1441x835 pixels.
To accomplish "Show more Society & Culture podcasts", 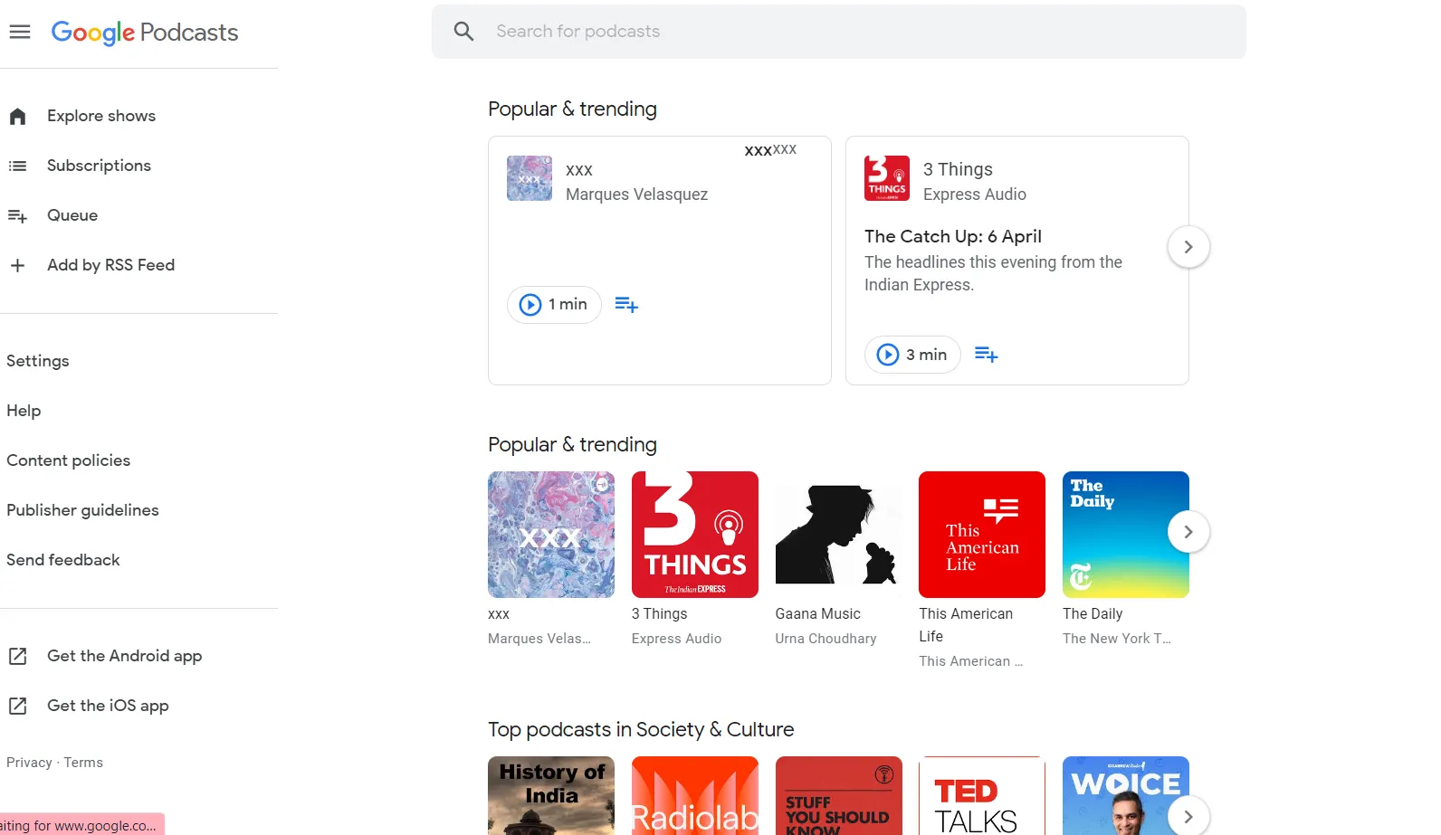I will [1188, 816].
